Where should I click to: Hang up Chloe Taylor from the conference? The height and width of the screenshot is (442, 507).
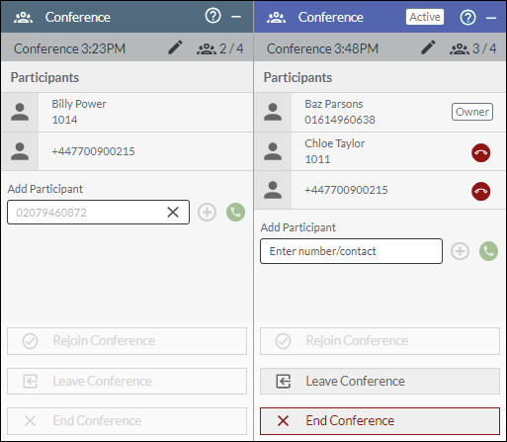(480, 152)
